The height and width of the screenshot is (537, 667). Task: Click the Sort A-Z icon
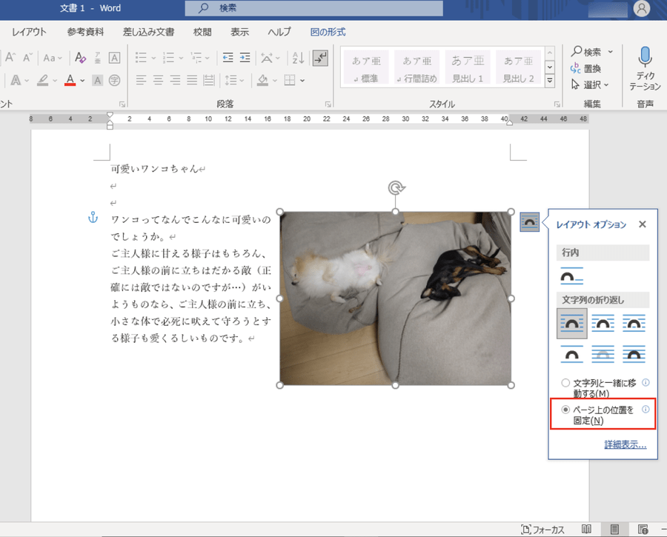[x=298, y=58]
